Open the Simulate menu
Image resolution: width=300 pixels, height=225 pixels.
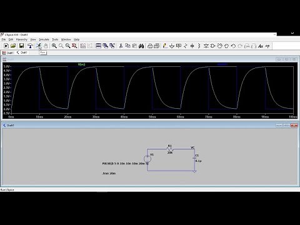point(44,39)
